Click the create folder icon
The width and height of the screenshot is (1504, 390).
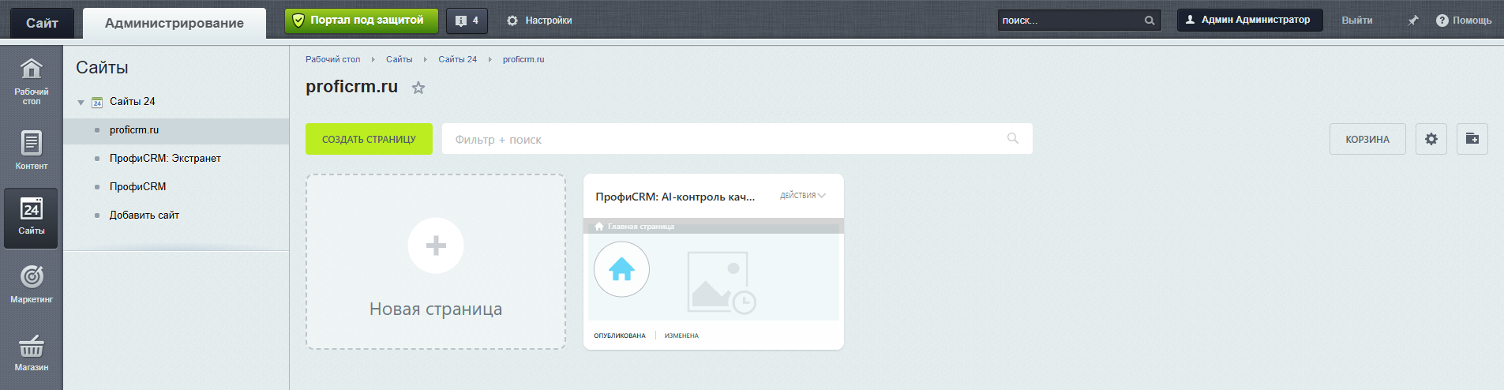(x=1472, y=139)
